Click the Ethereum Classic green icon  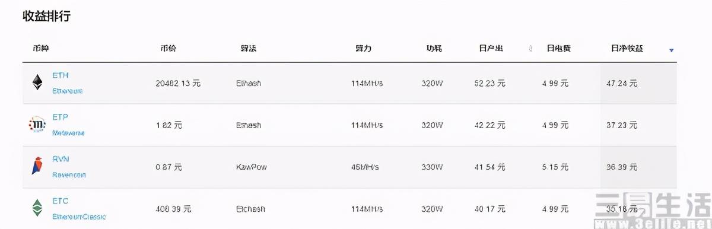click(x=37, y=208)
